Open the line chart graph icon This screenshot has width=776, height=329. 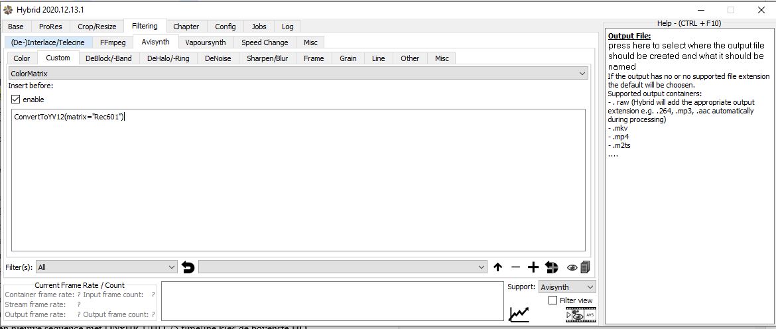tap(519, 314)
